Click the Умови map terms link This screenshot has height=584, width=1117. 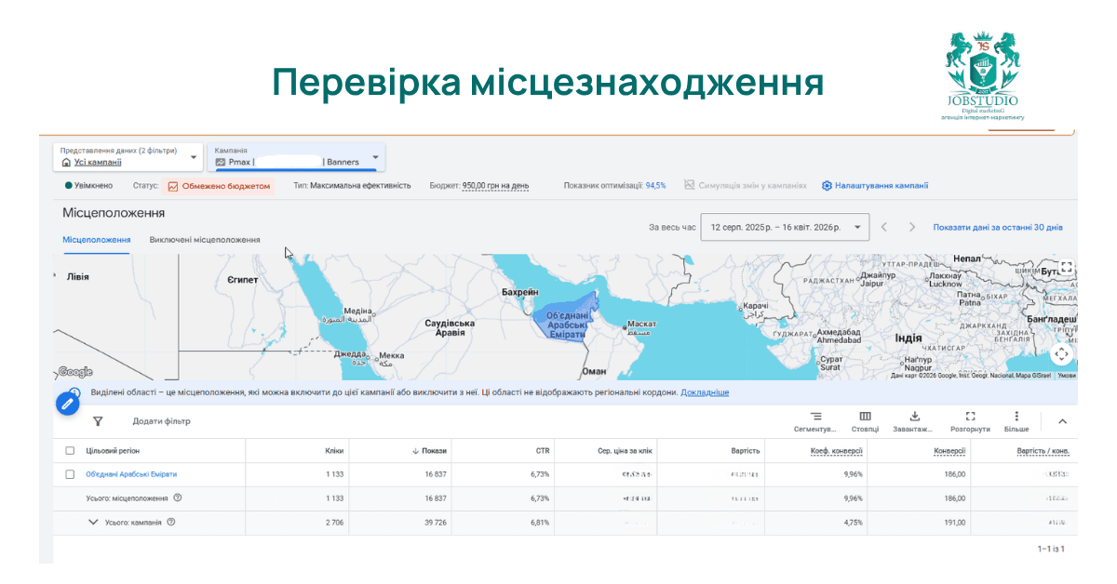1068,376
